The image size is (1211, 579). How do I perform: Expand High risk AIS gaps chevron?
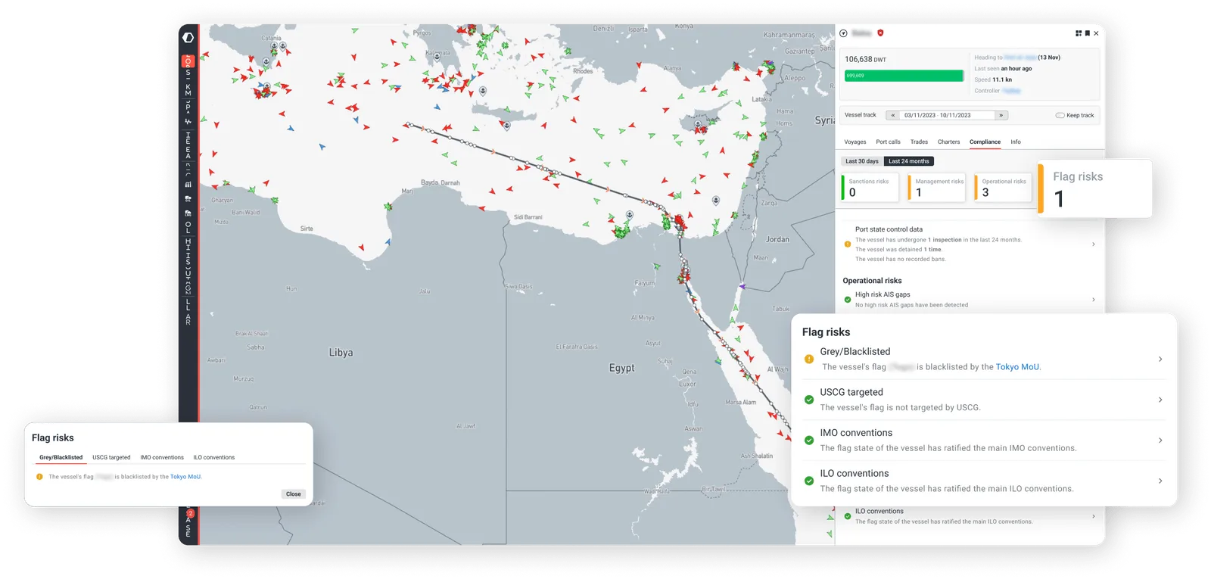pos(1093,300)
